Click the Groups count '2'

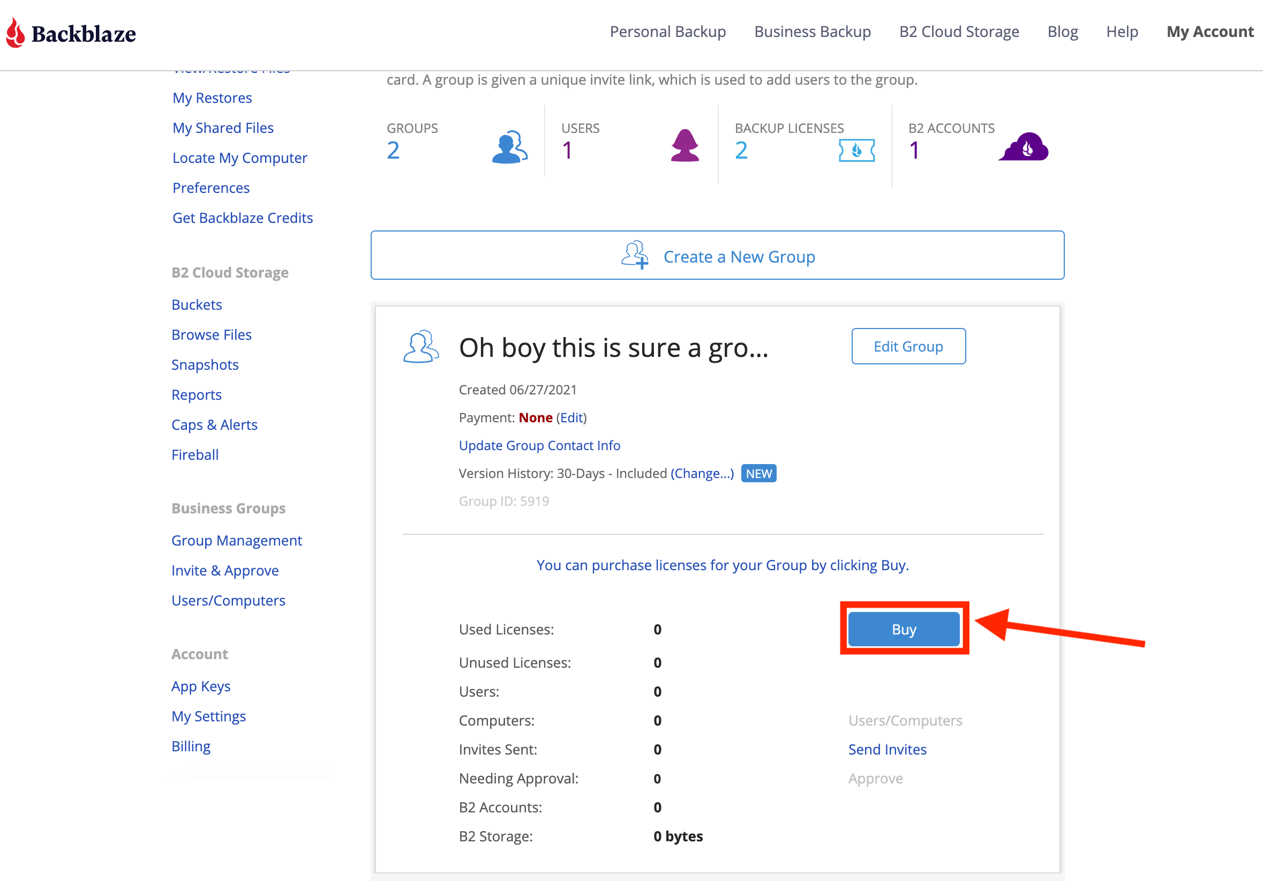(x=393, y=151)
